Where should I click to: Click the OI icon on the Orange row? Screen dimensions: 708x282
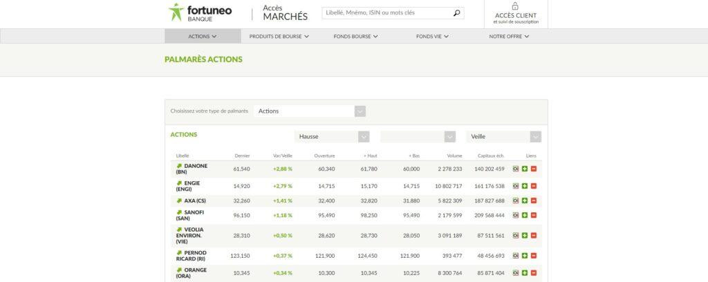coord(516,273)
